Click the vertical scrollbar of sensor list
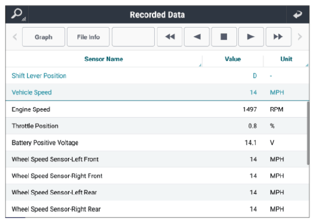This screenshot has height=223, width=315. 308,133
